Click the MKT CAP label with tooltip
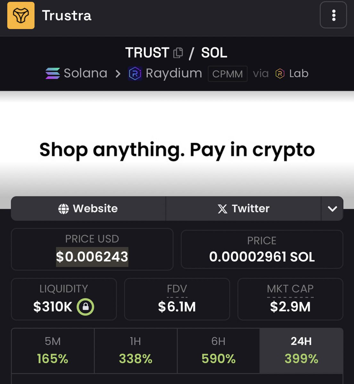This screenshot has width=354, height=384. pos(290,289)
